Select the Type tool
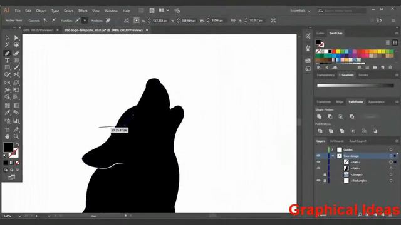 (7, 60)
